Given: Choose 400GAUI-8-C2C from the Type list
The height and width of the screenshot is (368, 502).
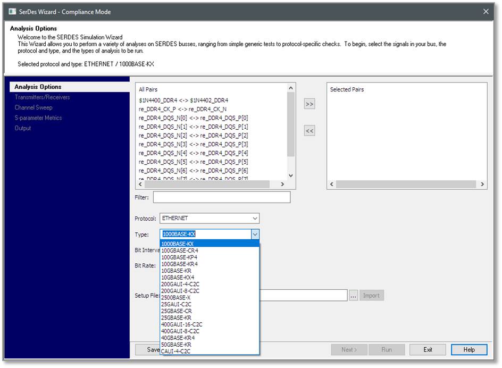Looking at the screenshot, I should 210,331.
